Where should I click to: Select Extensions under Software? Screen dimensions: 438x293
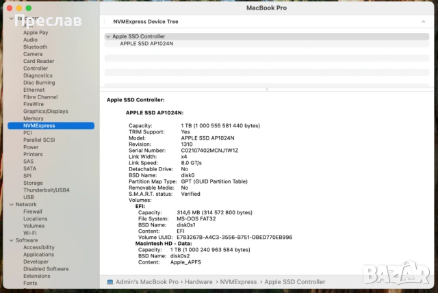tap(36, 276)
